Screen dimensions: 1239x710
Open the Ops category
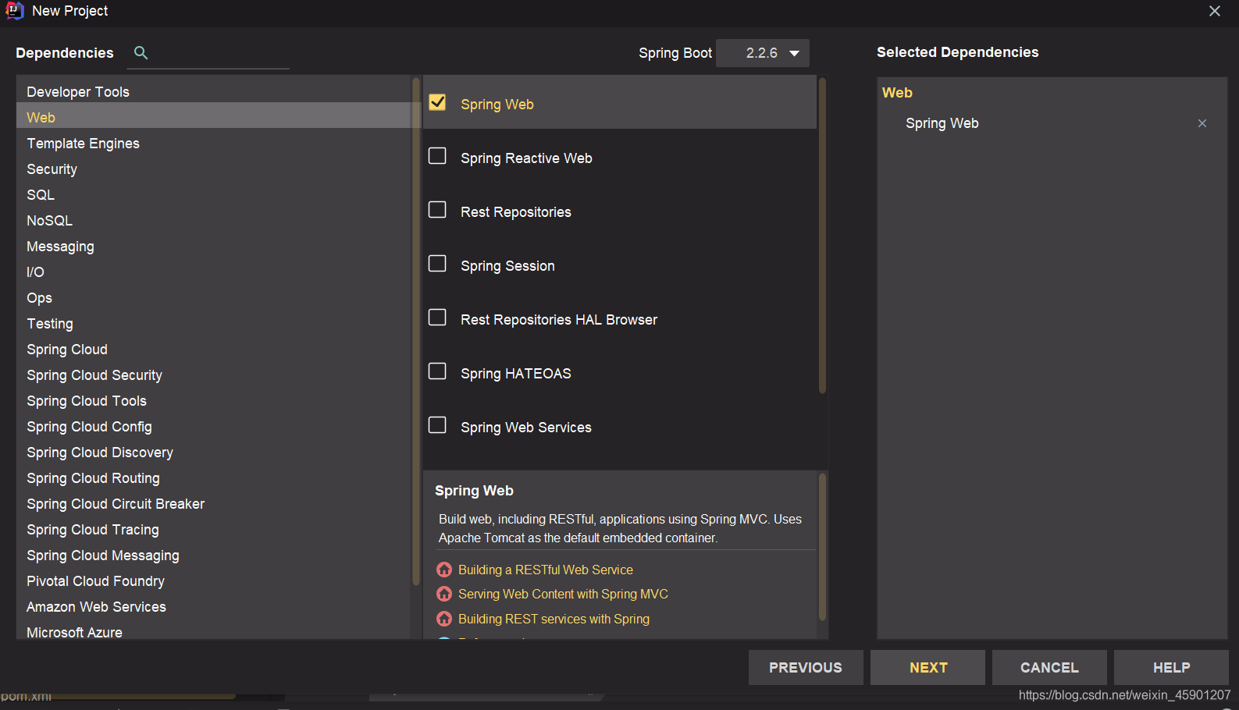click(214, 298)
